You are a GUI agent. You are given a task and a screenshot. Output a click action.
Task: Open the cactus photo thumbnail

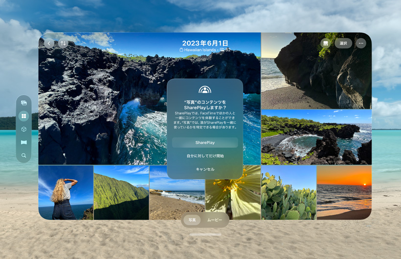pyautogui.click(x=289, y=193)
